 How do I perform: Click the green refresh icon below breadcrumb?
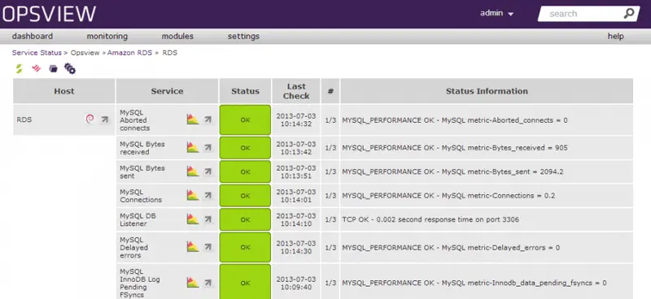[19, 69]
